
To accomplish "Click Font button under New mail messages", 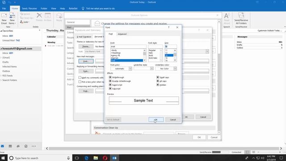I will tap(86, 61).
